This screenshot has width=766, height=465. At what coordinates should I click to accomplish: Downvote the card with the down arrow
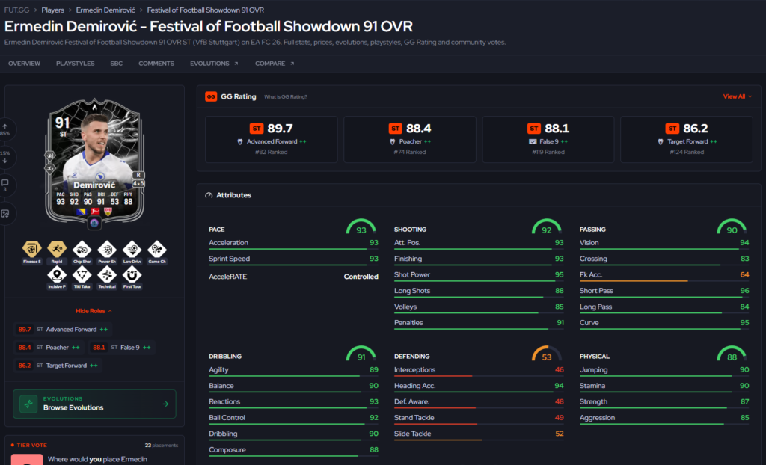(5, 157)
